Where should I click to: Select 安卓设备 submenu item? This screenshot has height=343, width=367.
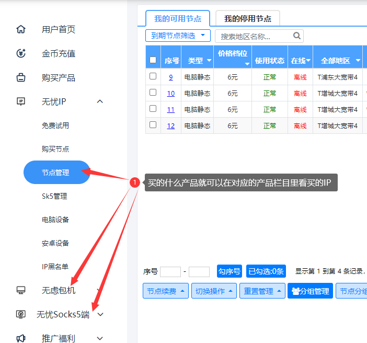55,243
